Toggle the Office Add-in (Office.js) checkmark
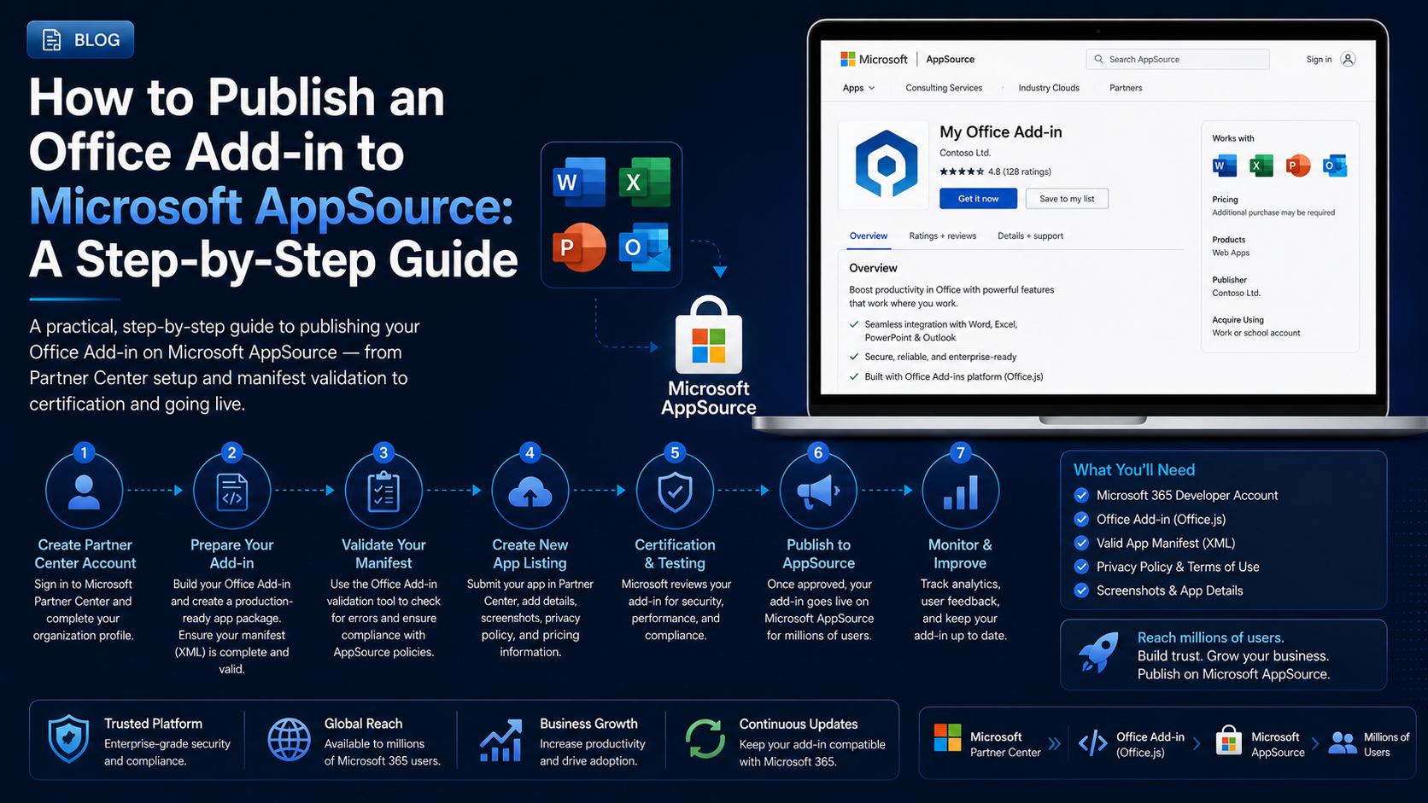 coord(1081,519)
